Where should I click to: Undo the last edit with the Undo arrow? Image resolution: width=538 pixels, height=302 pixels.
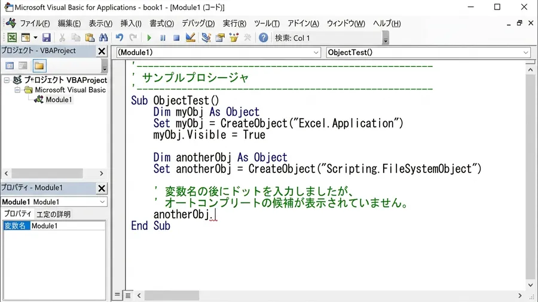click(x=120, y=38)
